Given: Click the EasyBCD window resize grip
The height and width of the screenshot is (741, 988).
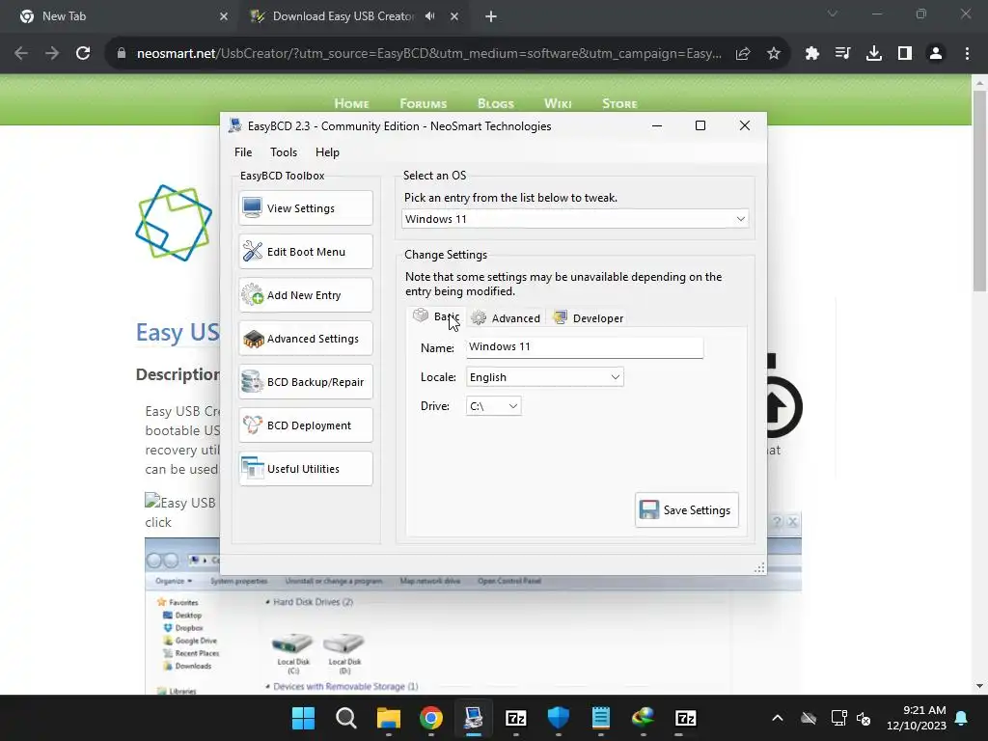Looking at the screenshot, I should point(759,567).
